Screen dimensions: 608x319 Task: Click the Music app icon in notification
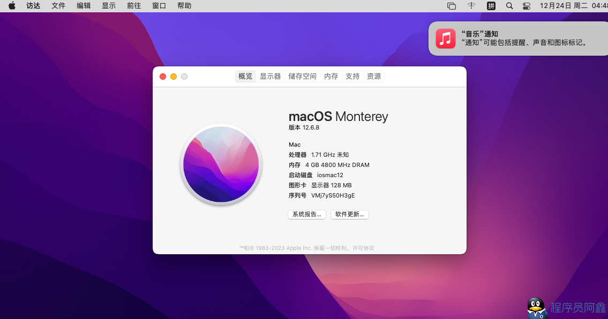(x=446, y=39)
